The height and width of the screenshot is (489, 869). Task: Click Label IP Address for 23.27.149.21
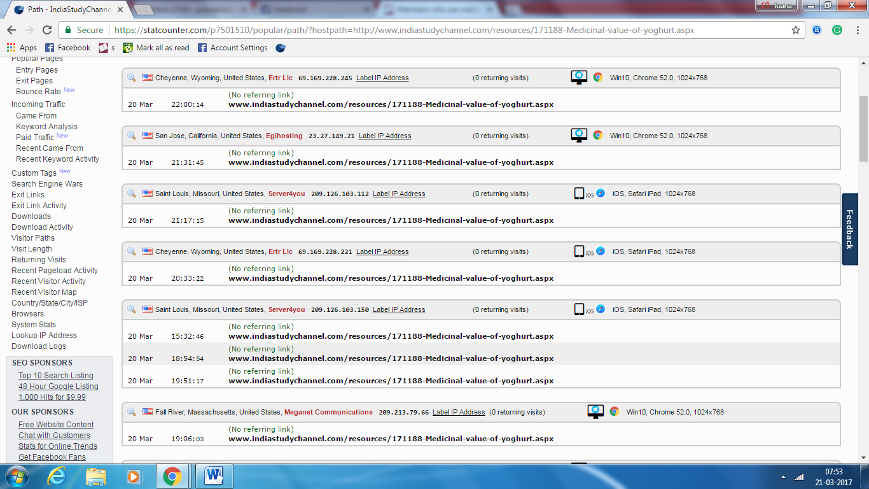(x=385, y=136)
